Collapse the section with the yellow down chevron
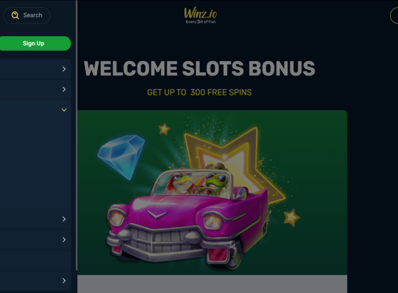Image resolution: width=398 pixels, height=293 pixels. pos(64,110)
